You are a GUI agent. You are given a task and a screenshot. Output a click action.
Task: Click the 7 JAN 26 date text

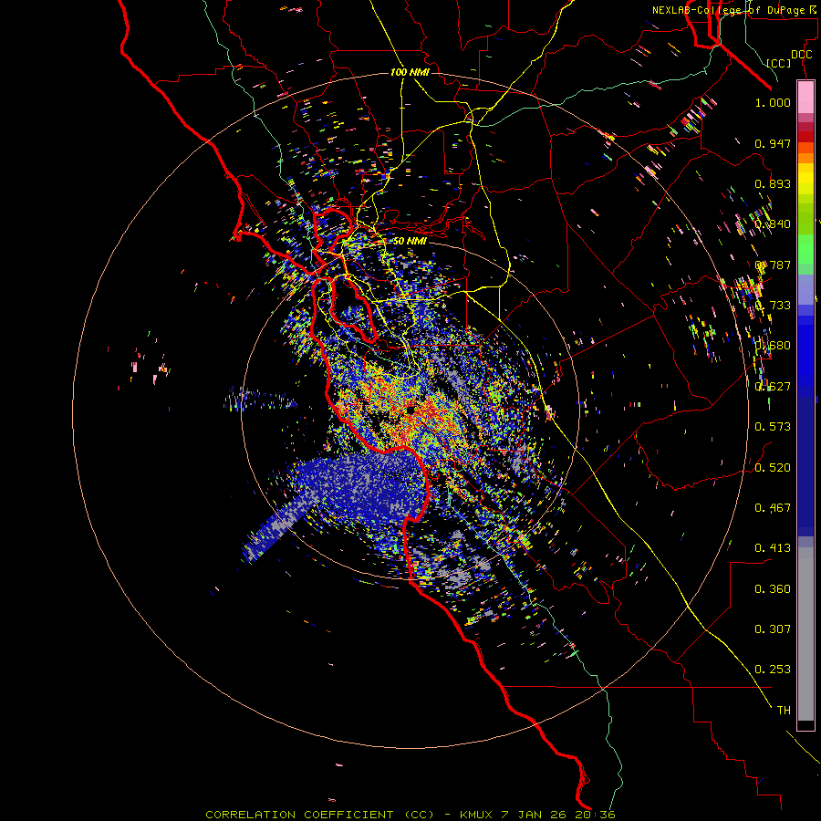point(534,815)
